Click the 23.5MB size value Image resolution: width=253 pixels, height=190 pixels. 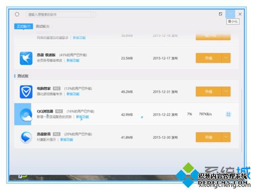[x=127, y=58]
